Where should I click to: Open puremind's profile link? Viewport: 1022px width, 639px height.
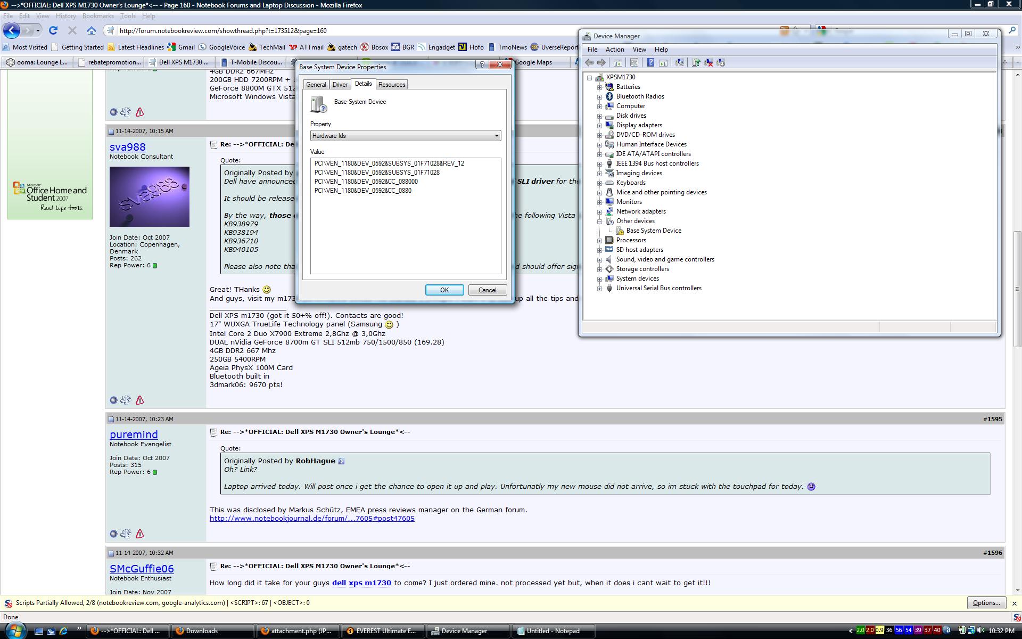pos(134,435)
